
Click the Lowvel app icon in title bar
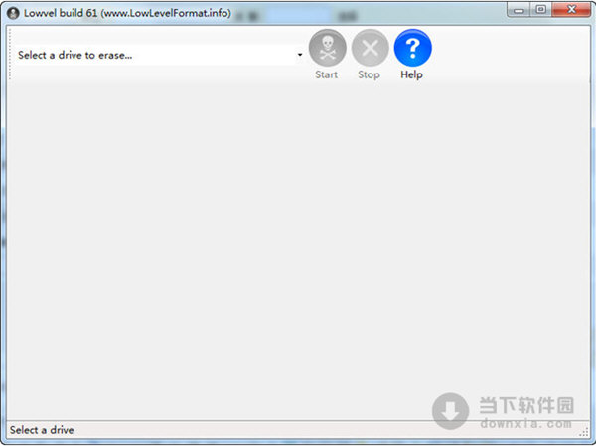pyautogui.click(x=13, y=12)
